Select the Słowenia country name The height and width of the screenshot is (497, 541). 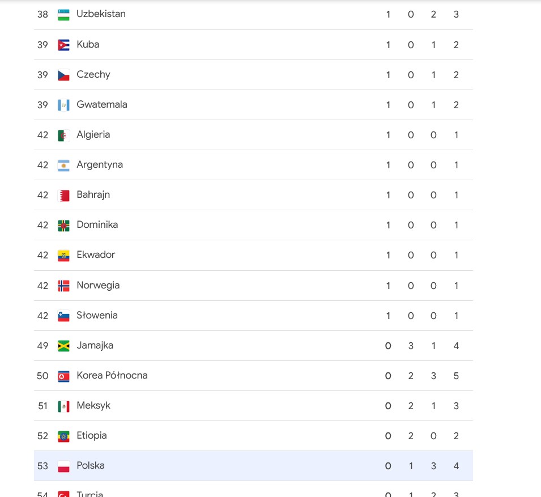tap(97, 315)
